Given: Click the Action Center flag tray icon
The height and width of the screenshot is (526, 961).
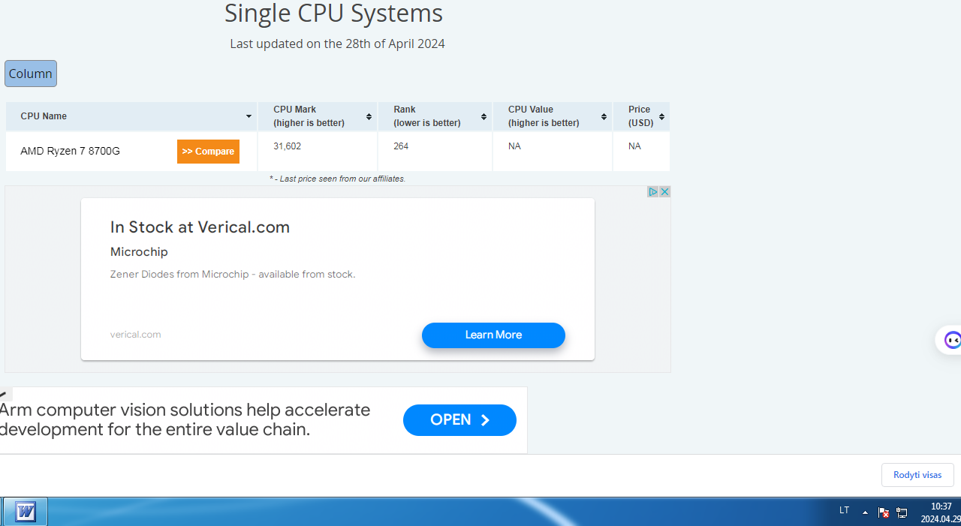Looking at the screenshot, I should pyautogui.click(x=884, y=512).
